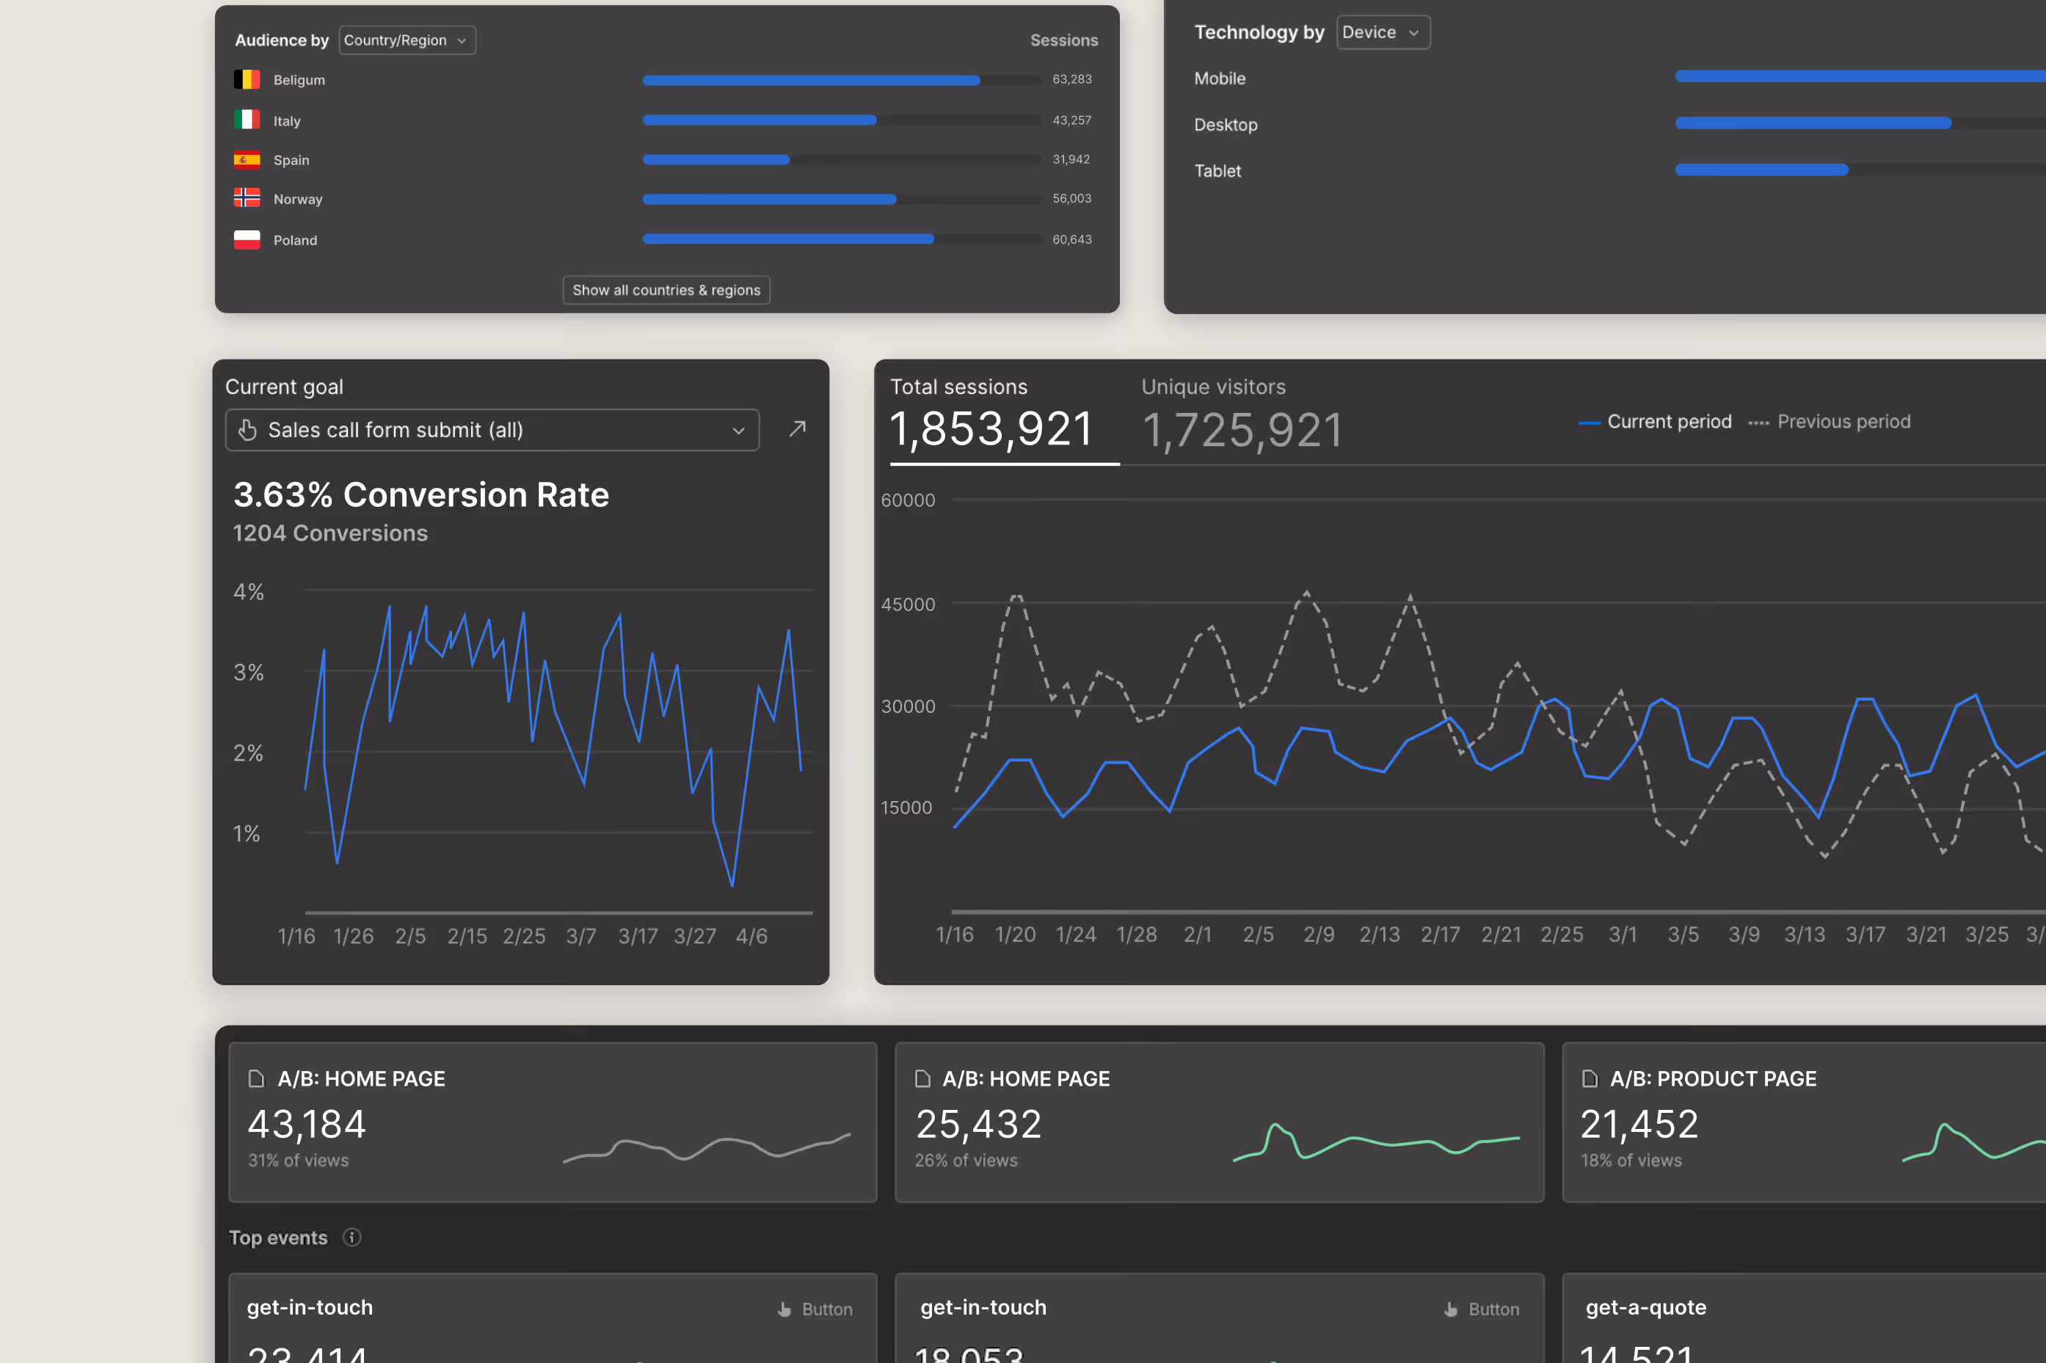Click the Belgium flag icon
The height and width of the screenshot is (1363, 2046).
247,80
